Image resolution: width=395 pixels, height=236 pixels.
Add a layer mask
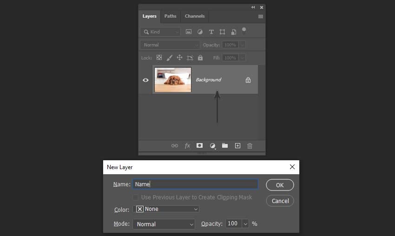tap(199, 145)
